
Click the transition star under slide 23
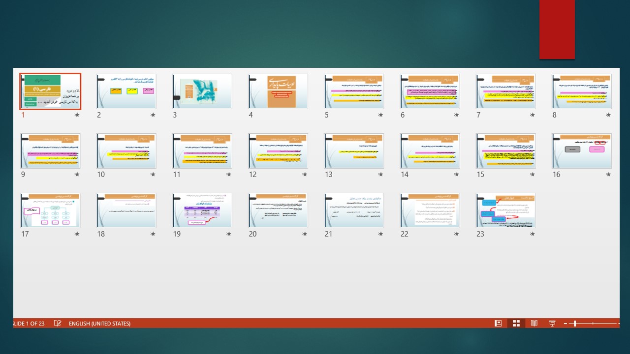pyautogui.click(x=533, y=234)
